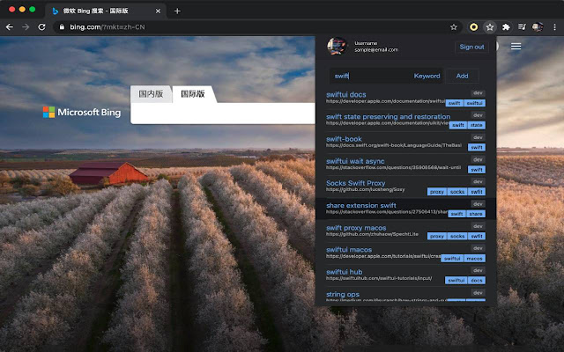Click the 'swiftui' tag on swiftui docs
Viewport: 564px width, 352px height.
click(474, 103)
